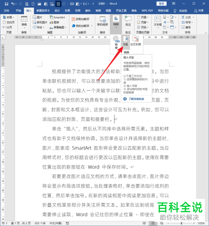Image resolution: width=209 pixels, height=226 pixels.
Task: Choose Link (链接) in the dropdown panel
Action: (116, 42)
